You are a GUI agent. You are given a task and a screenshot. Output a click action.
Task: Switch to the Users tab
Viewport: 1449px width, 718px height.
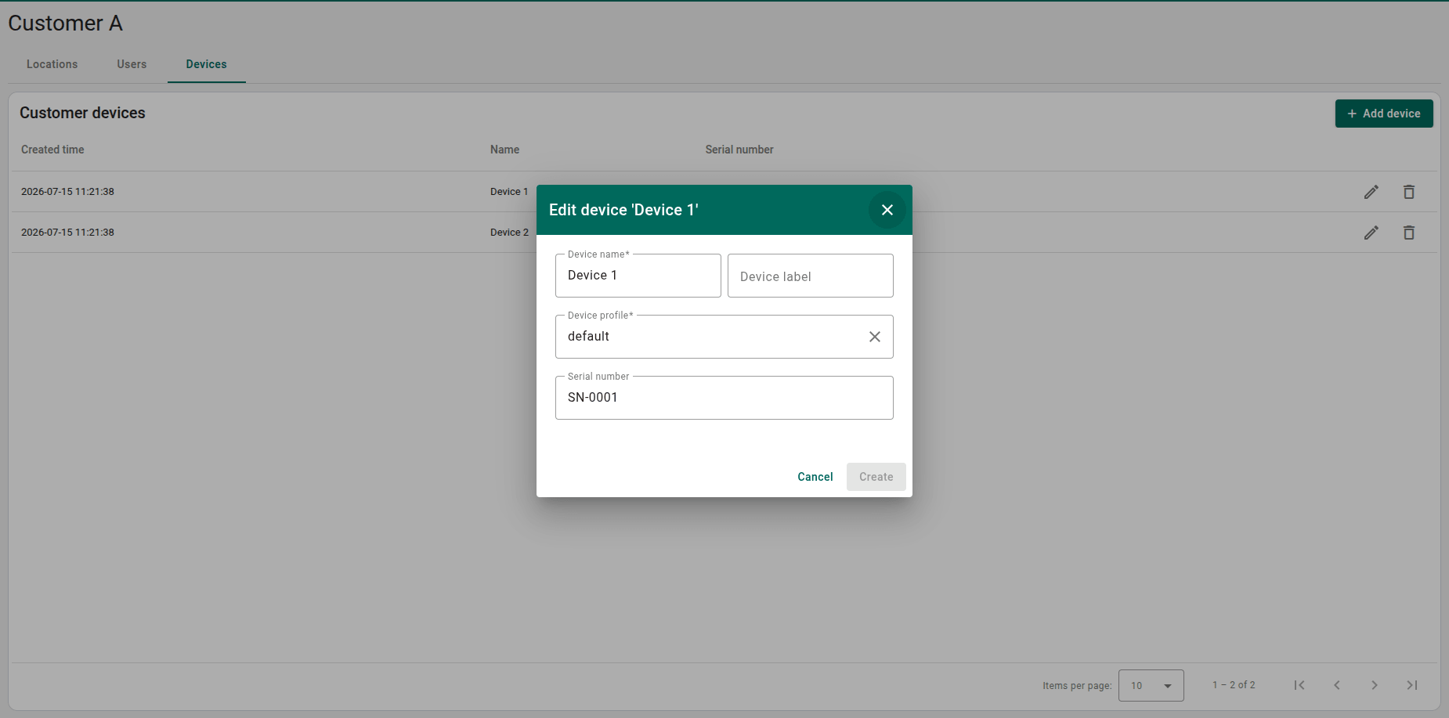click(x=132, y=64)
